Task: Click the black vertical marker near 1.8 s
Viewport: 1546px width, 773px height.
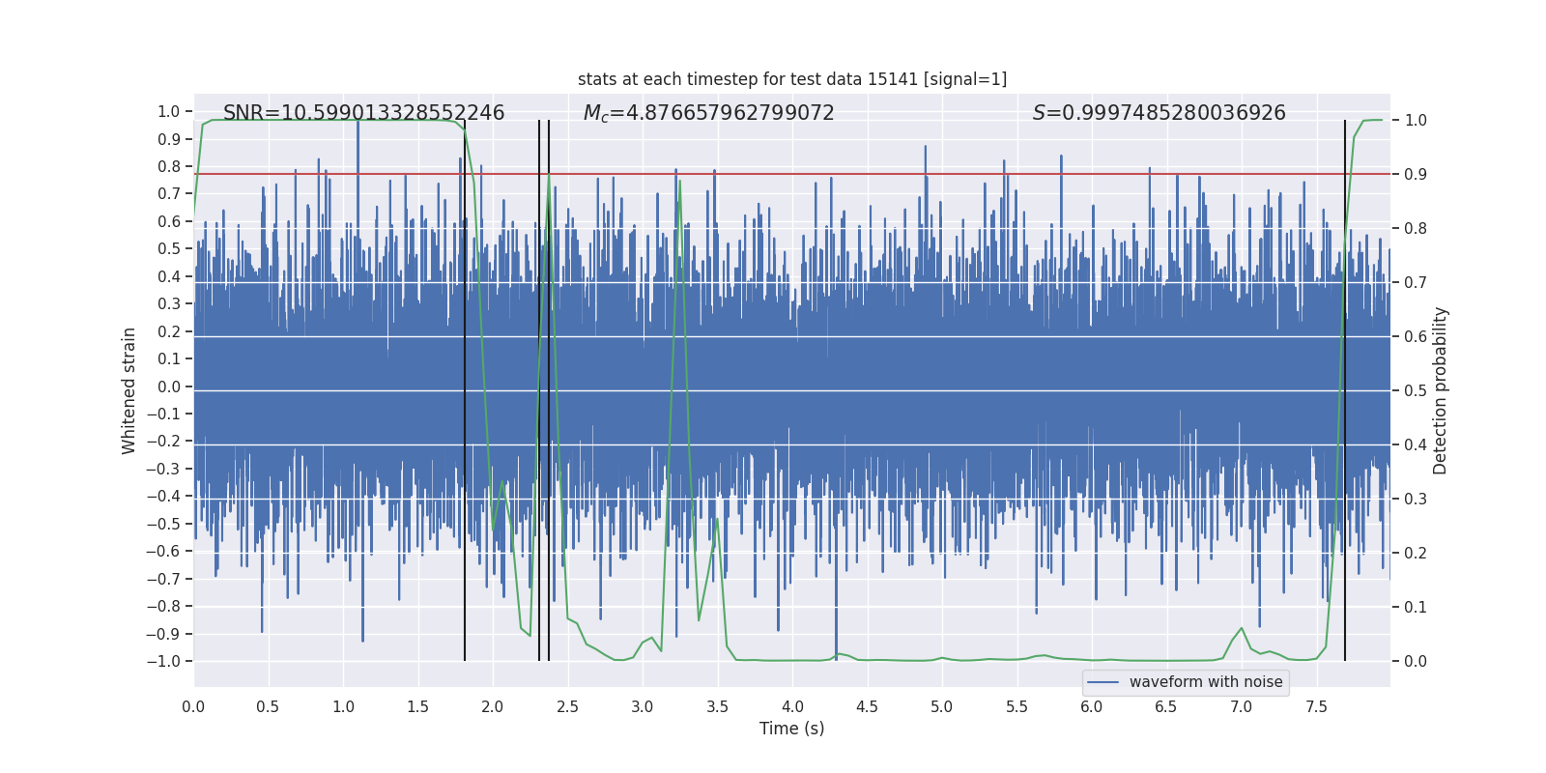Action: pyautogui.click(x=465, y=386)
